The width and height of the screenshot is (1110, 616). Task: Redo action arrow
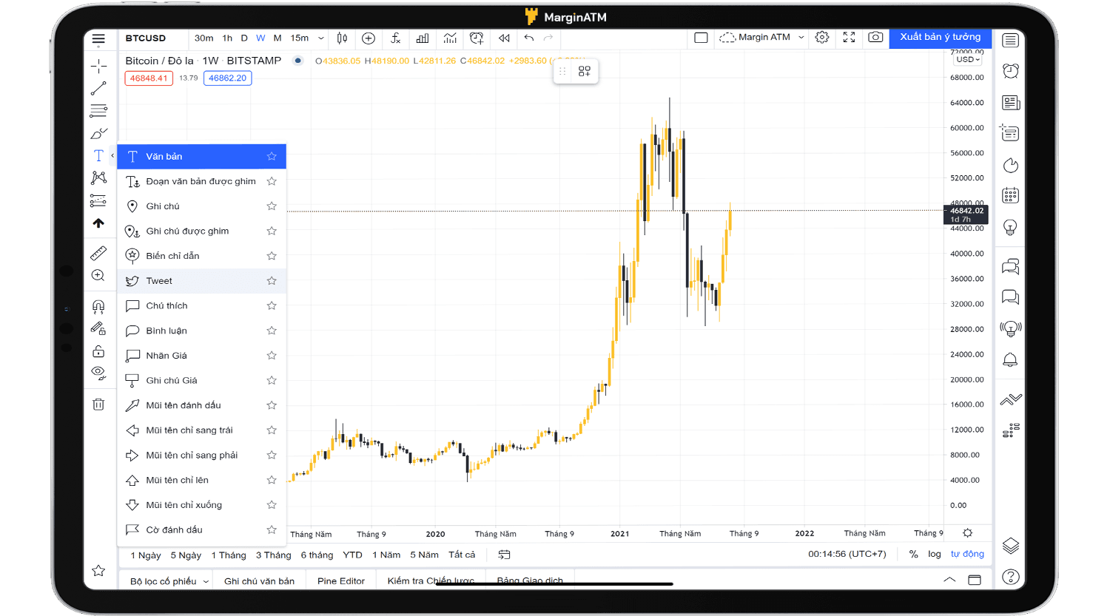pyautogui.click(x=548, y=38)
